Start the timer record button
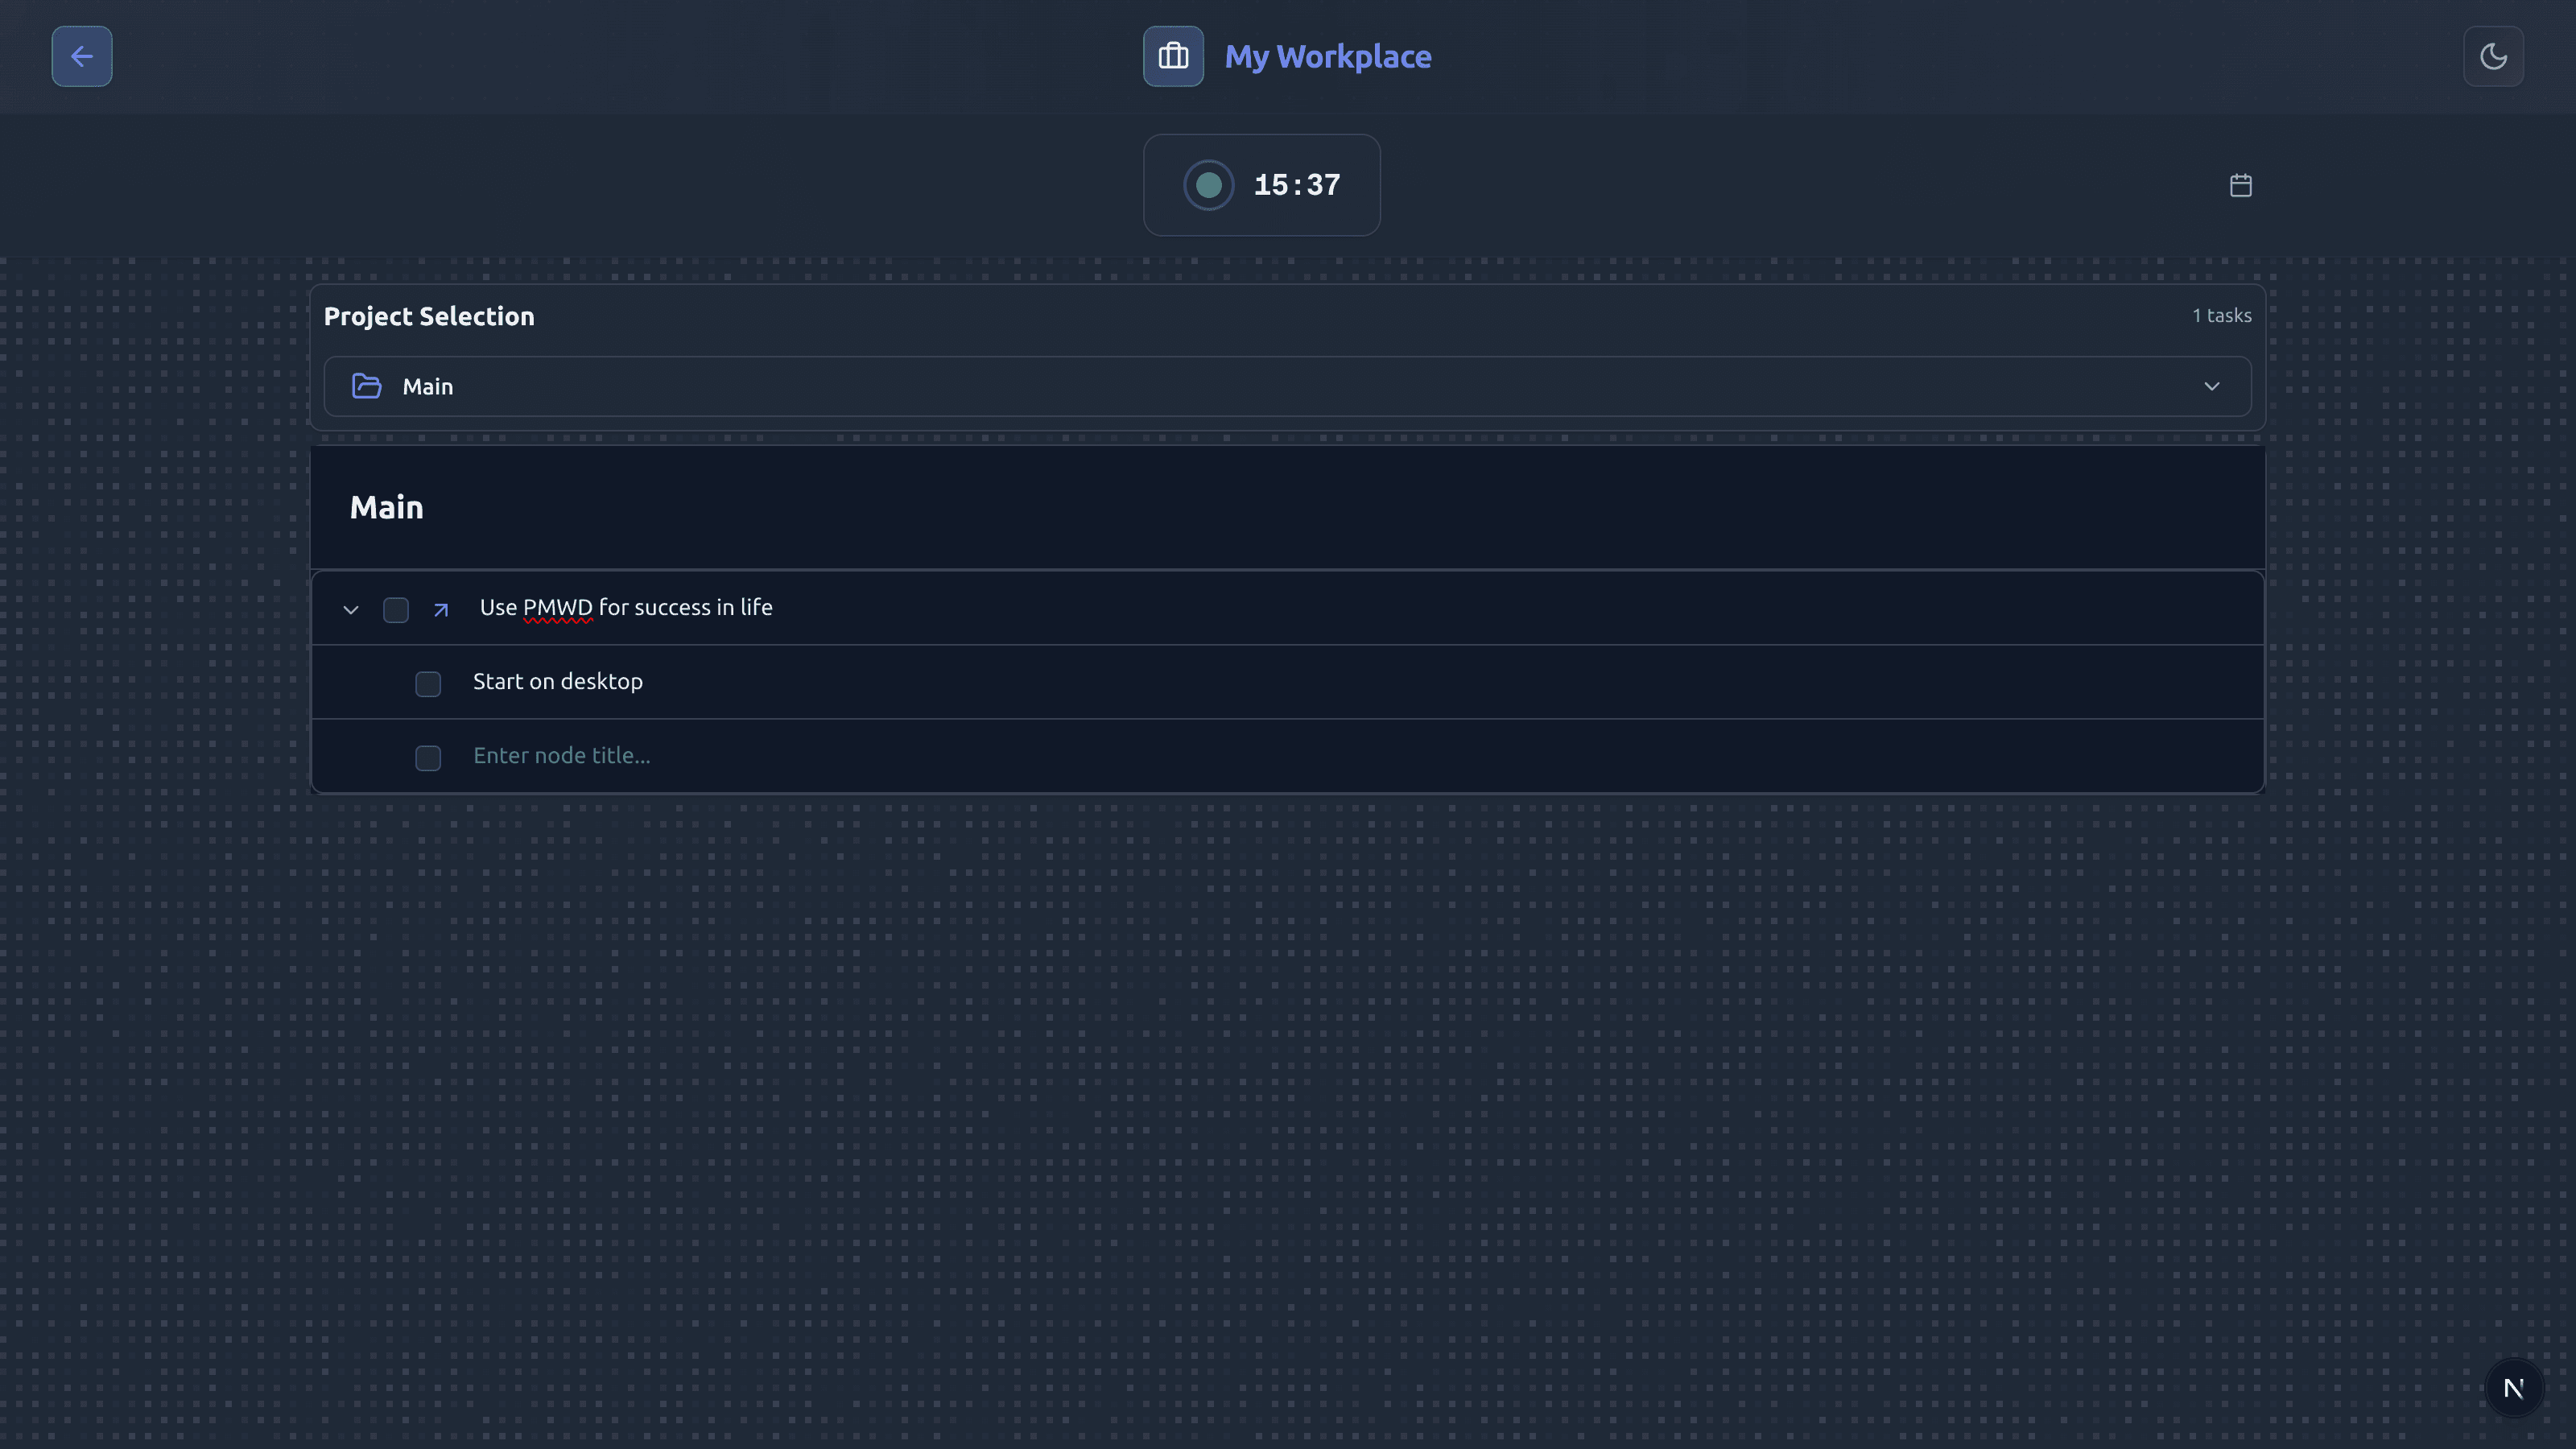This screenshot has width=2576, height=1449. (1208, 185)
